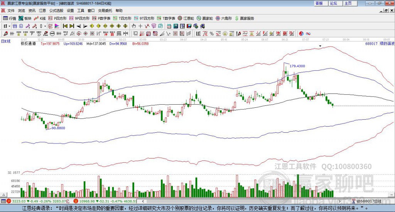Open the 公式选股 menu
Image resolution: width=395 pixels, height=212 pixels.
(56, 10)
